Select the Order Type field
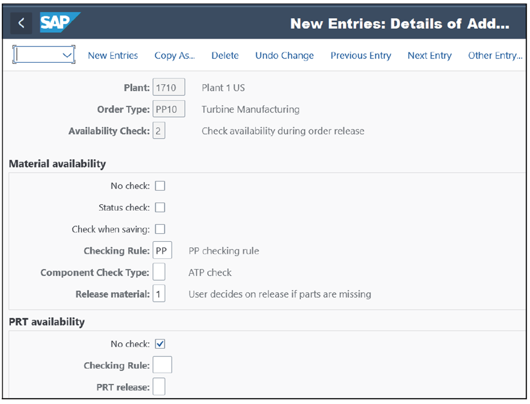The width and height of the screenshot is (530, 404). (x=168, y=109)
